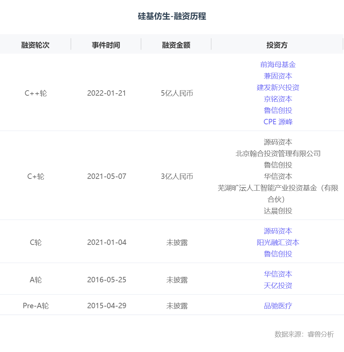Select 未披露 in the C轮 row
344x352 pixels.
coord(177,243)
